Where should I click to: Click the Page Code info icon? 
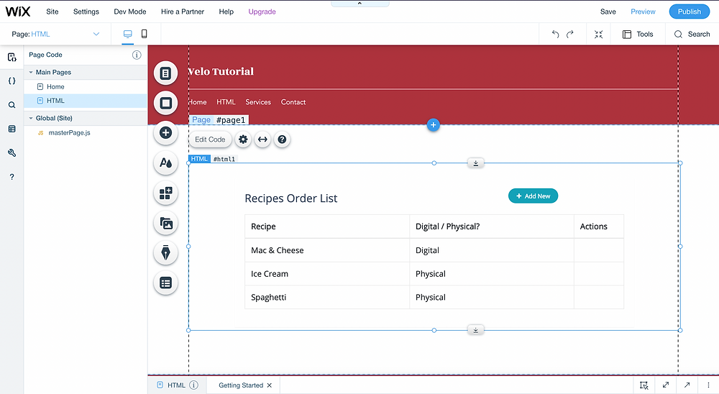click(x=137, y=55)
